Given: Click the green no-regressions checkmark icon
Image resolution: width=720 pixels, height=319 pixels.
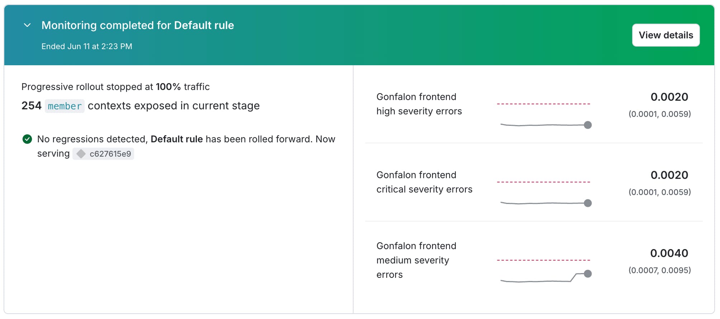Looking at the screenshot, I should pyautogui.click(x=28, y=139).
